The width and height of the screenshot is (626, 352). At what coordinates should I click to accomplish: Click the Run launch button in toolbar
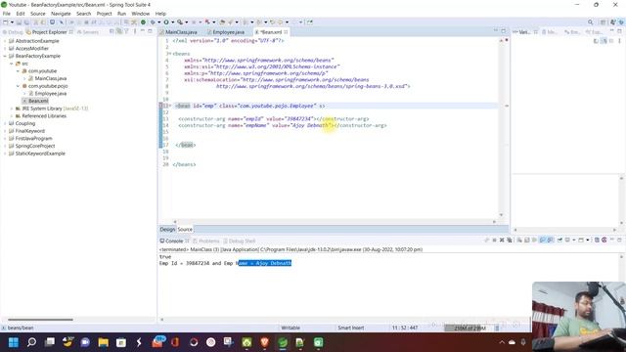(x=166, y=22)
